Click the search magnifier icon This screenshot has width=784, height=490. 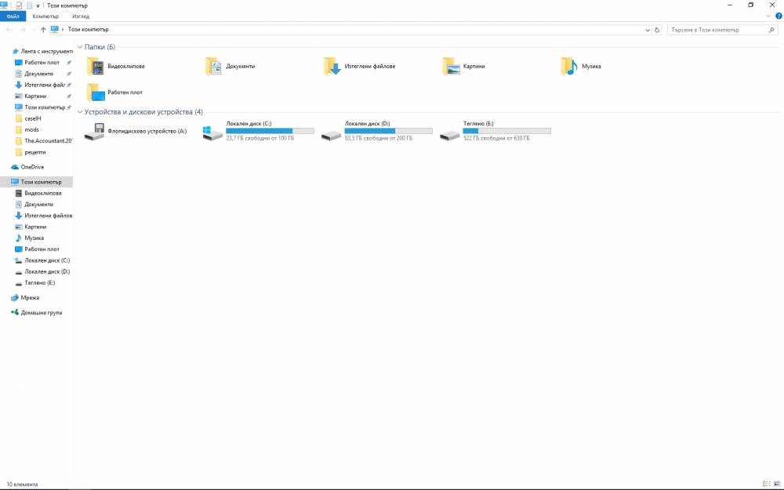(x=771, y=30)
